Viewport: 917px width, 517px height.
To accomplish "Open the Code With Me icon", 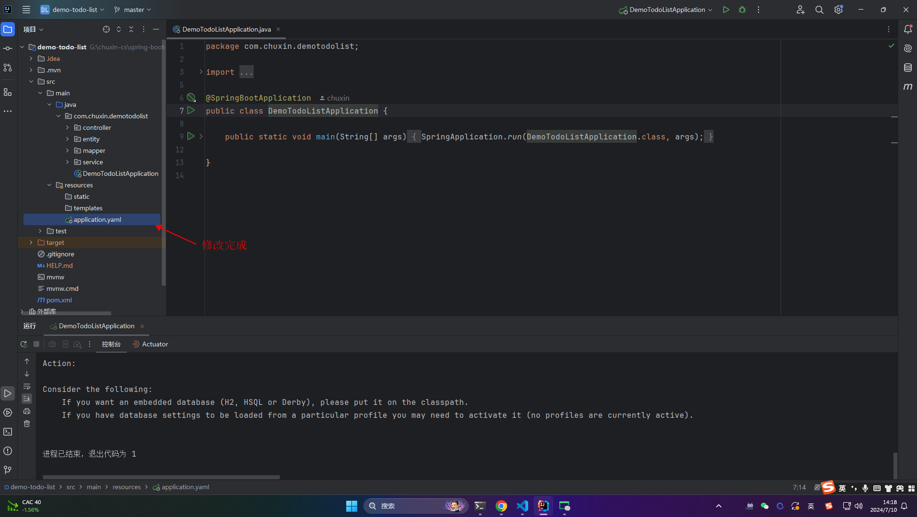I will pyautogui.click(x=800, y=10).
